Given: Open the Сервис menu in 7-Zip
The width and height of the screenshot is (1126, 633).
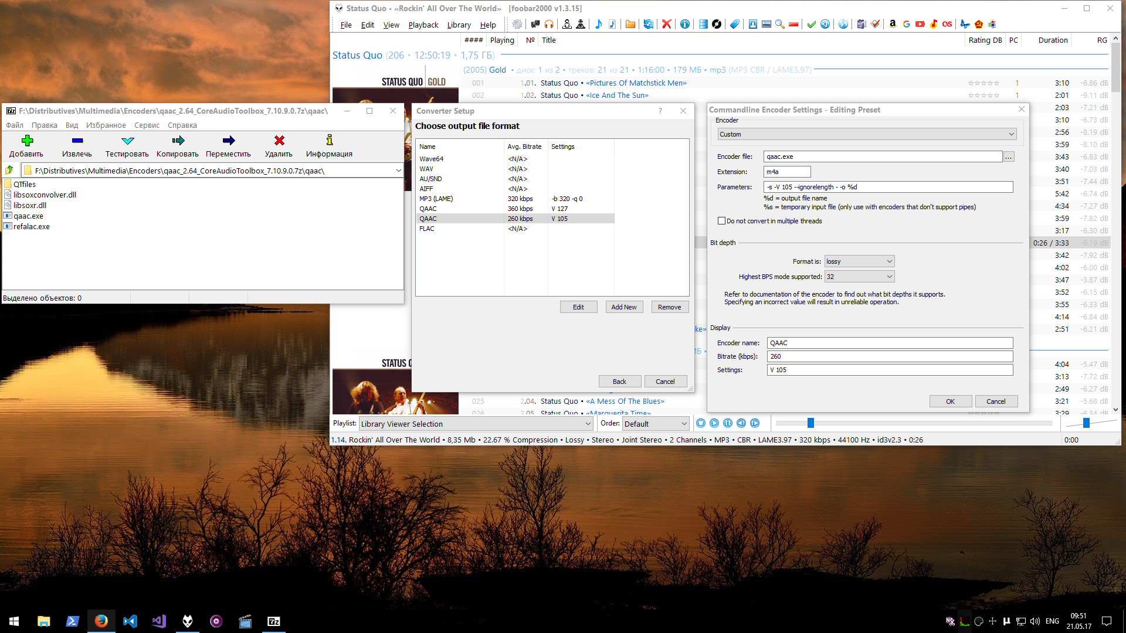Looking at the screenshot, I should [x=147, y=125].
